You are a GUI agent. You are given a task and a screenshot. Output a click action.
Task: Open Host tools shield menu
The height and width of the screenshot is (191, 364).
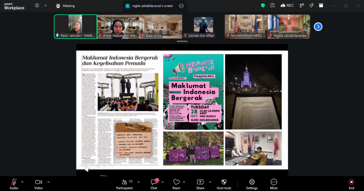224,184
